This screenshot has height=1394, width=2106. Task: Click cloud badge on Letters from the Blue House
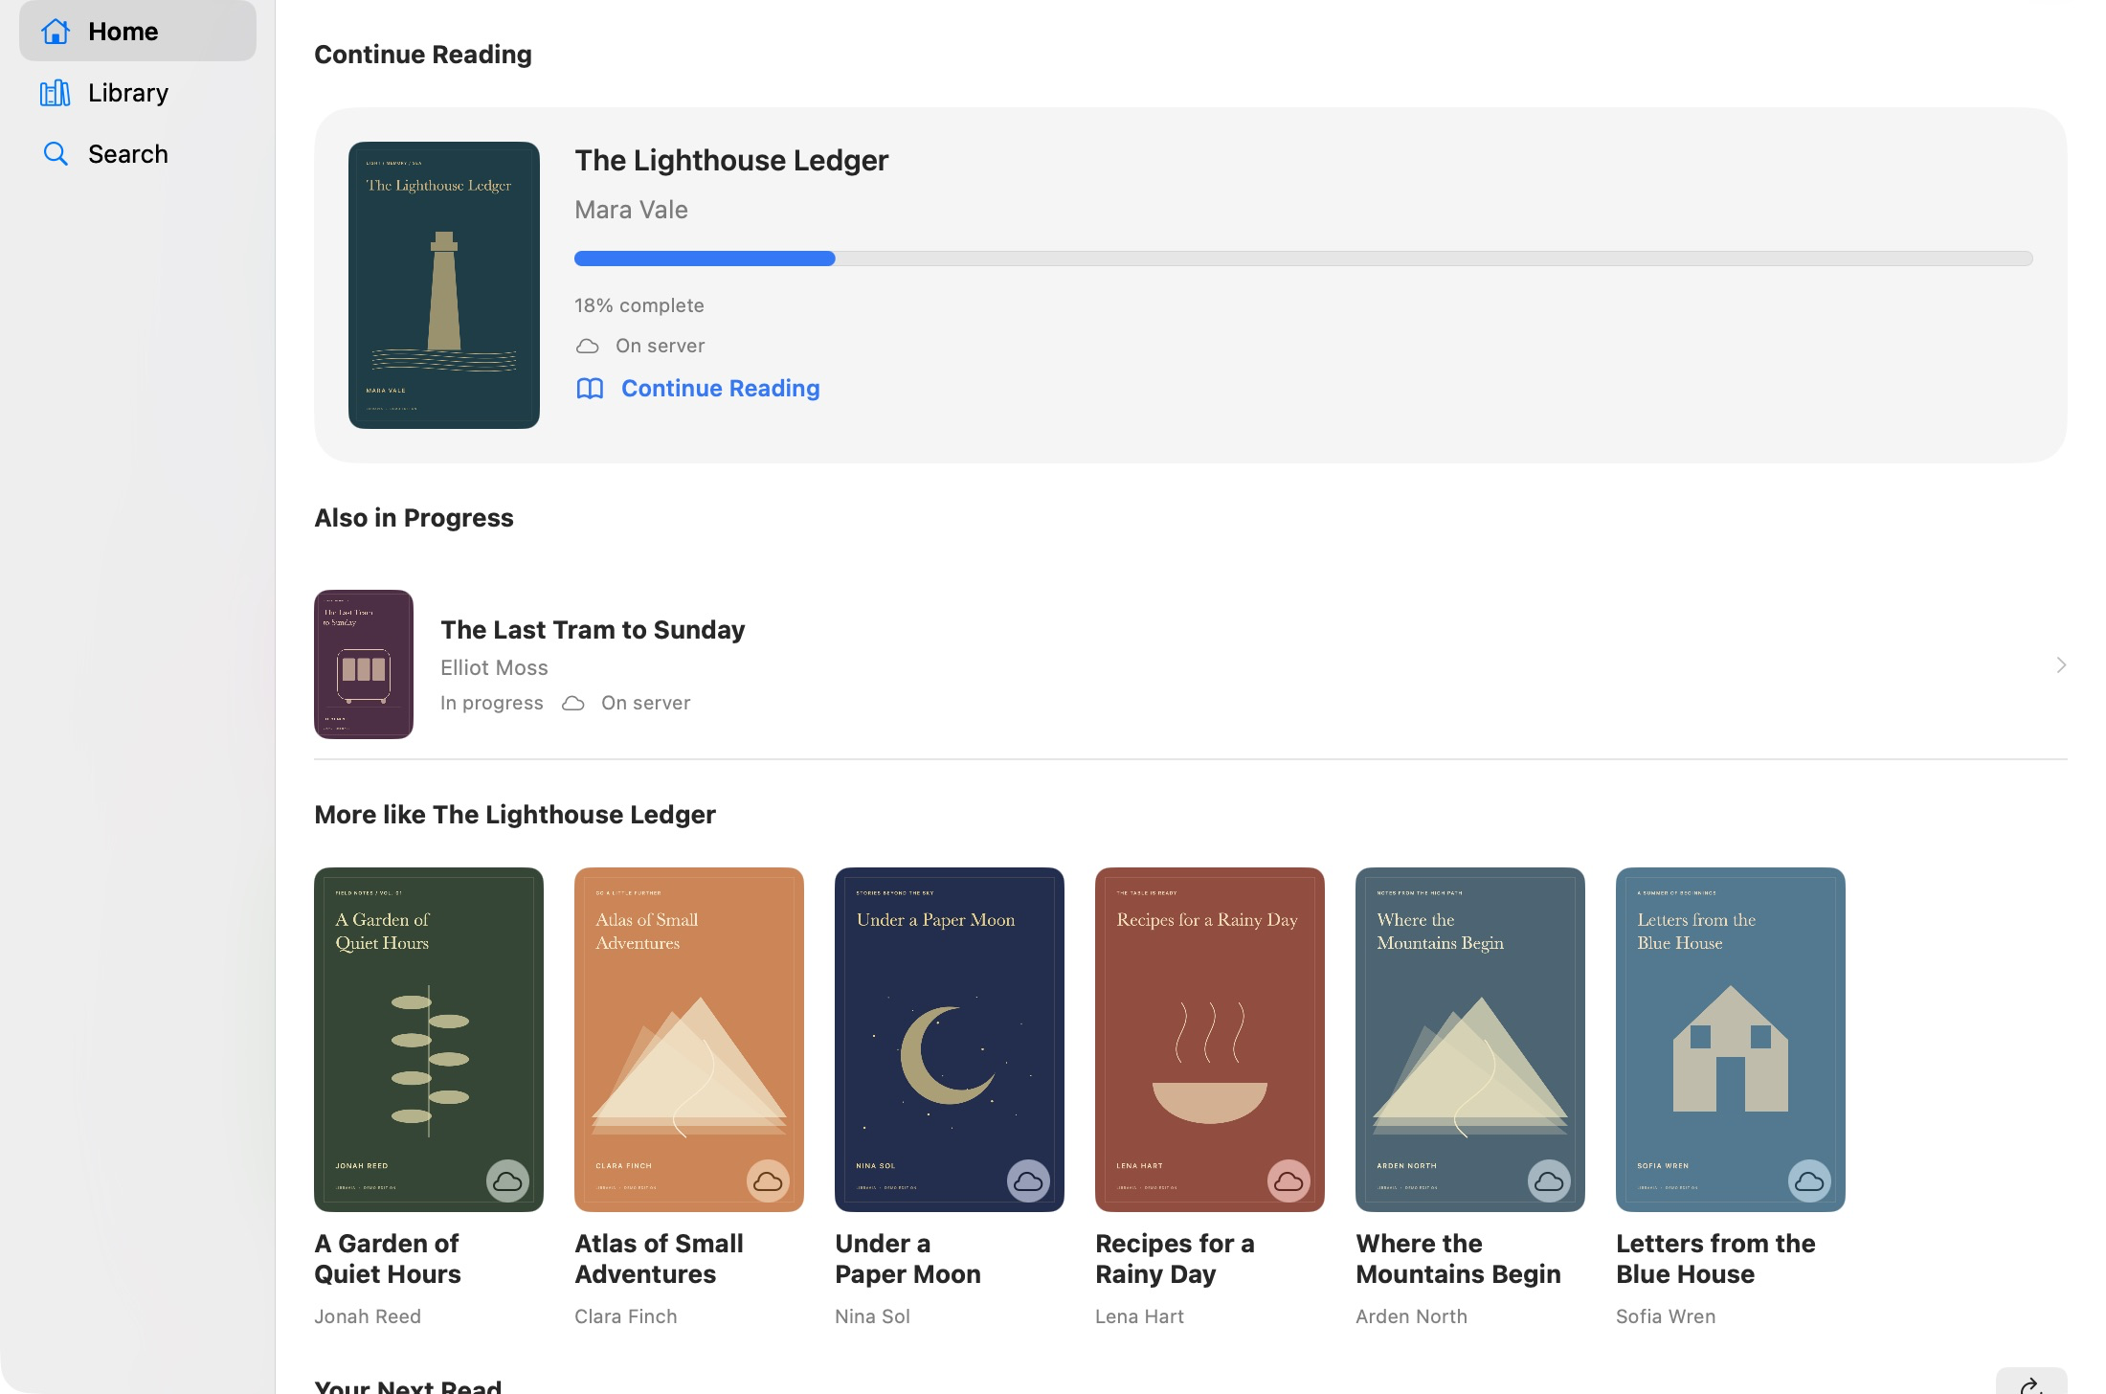1809,1181
